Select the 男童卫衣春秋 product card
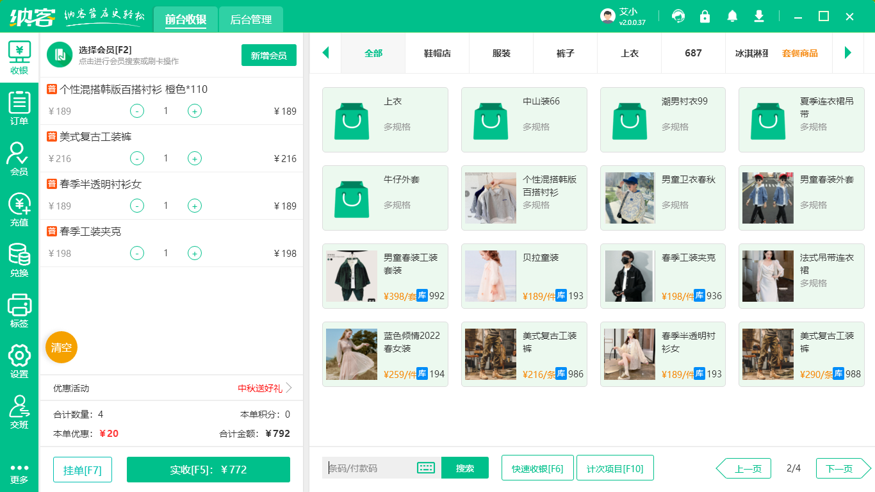This screenshot has height=492, width=875. 663,198
